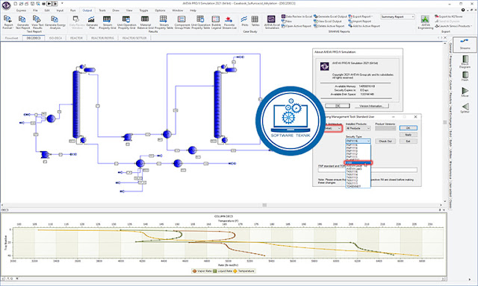The width and height of the screenshot is (478, 286).
Task: Switch to REACTOR/SETTLER tab
Action: 134,38
